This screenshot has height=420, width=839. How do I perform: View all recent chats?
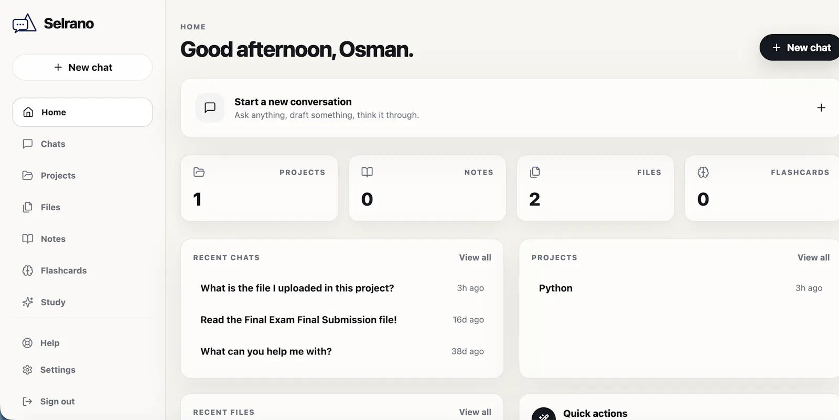pos(475,257)
